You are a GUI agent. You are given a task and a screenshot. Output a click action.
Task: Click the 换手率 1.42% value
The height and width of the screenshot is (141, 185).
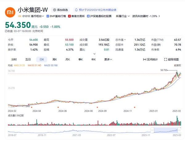[x=34, y=50]
